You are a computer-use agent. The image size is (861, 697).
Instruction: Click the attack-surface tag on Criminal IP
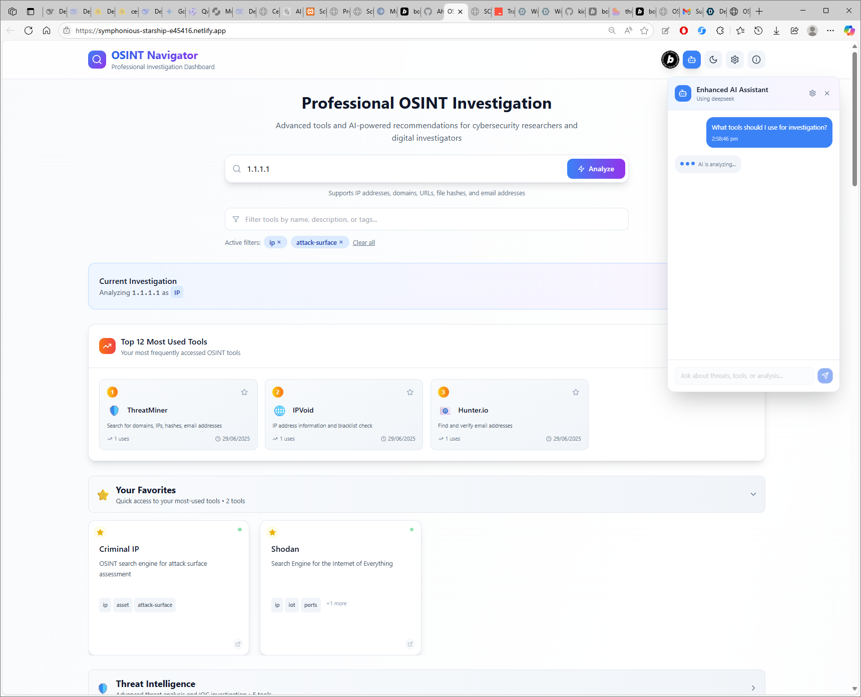coord(155,605)
